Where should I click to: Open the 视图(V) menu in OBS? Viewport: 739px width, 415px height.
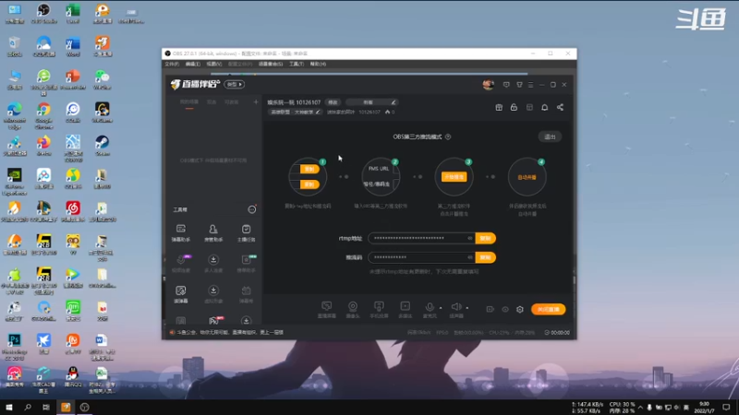tap(214, 64)
